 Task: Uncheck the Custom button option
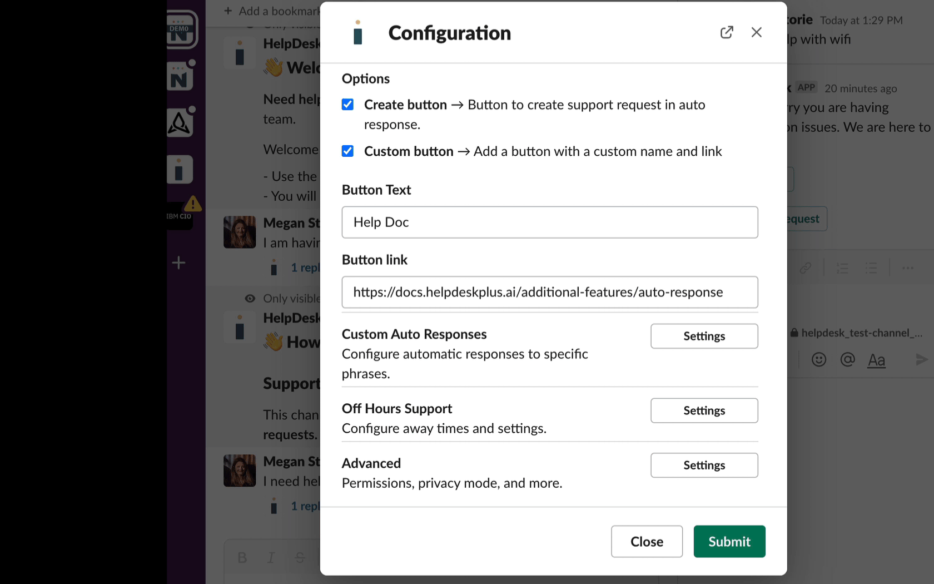coord(347,151)
